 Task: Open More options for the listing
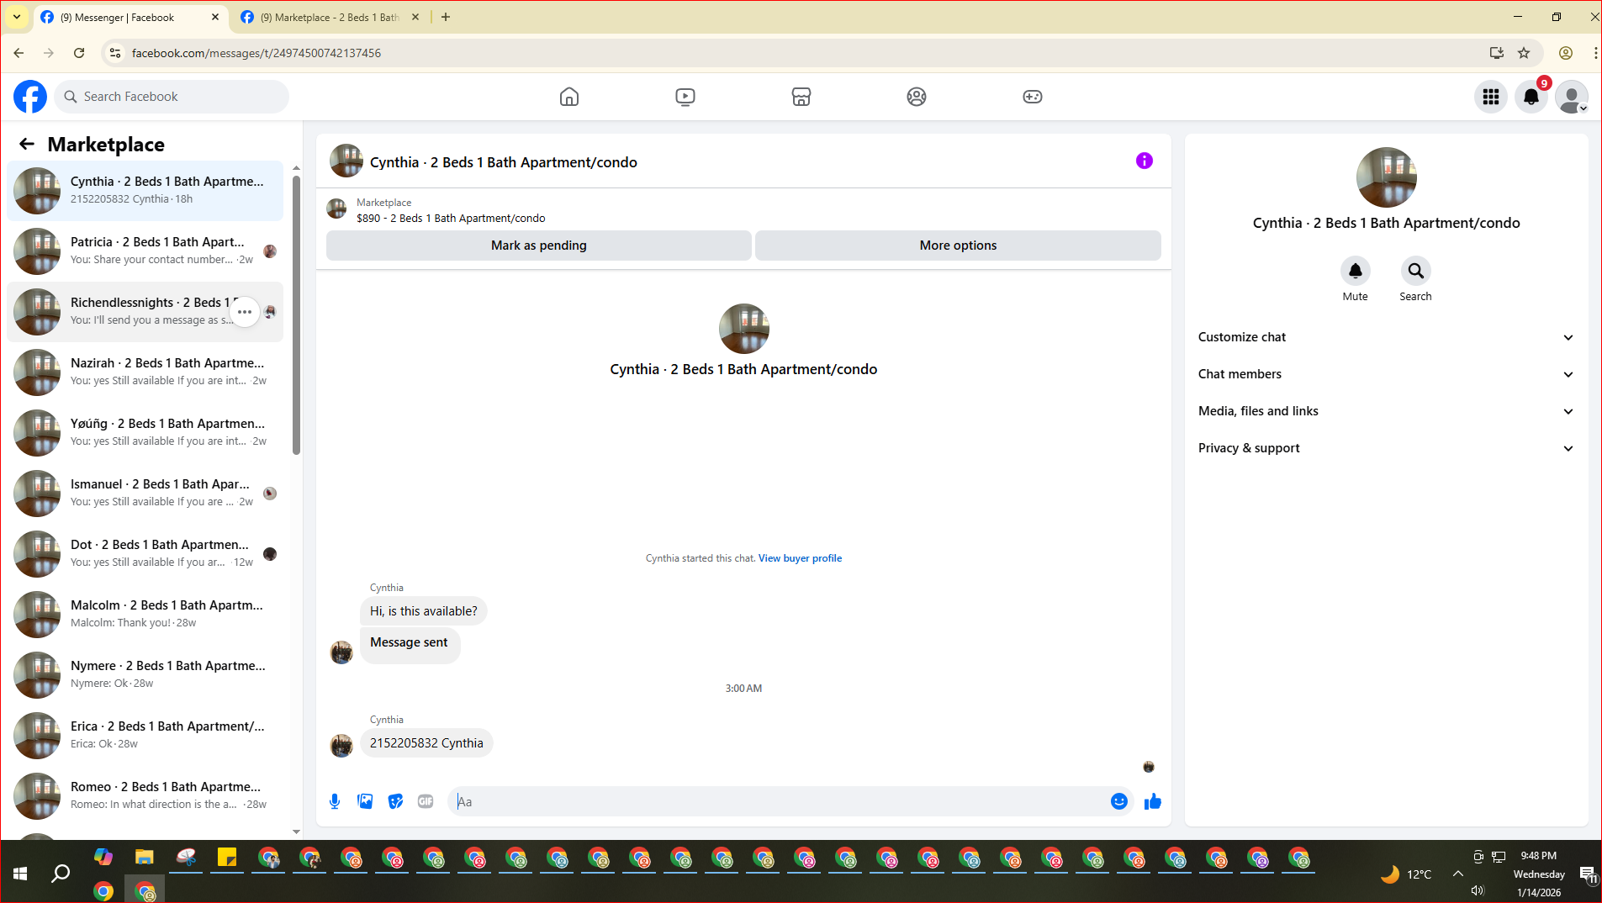pos(958,246)
